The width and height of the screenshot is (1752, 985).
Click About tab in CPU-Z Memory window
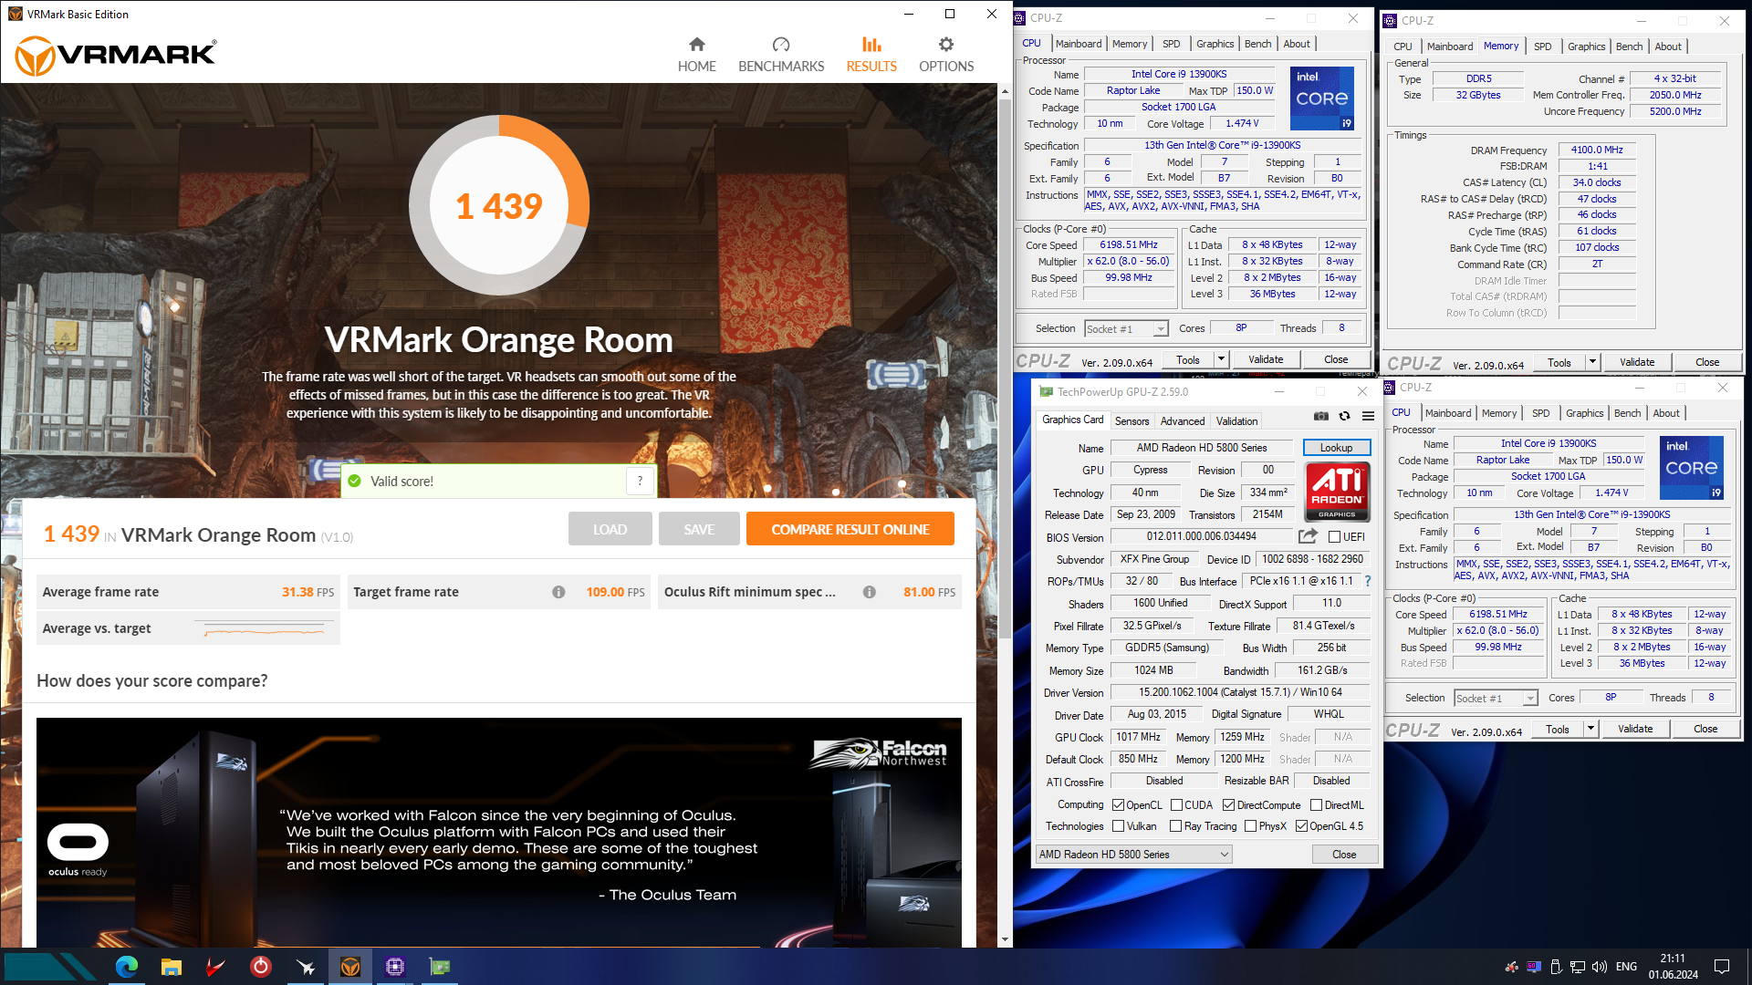point(1667,47)
